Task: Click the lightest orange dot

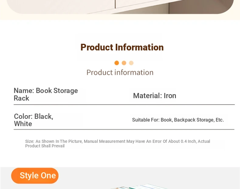Action: [131, 63]
